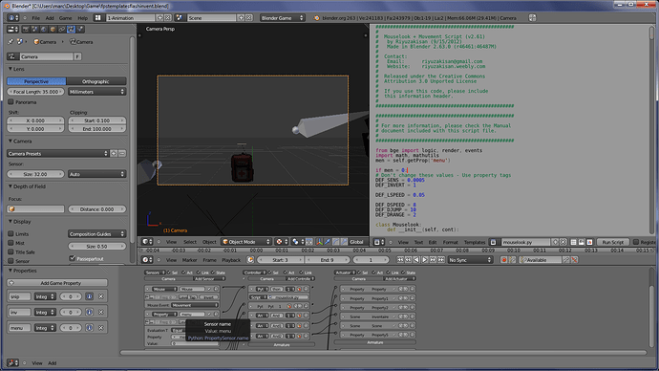Screen dimensions: 659x371
Task: Enable the Title Safe checkbox
Action: (x=11, y=252)
